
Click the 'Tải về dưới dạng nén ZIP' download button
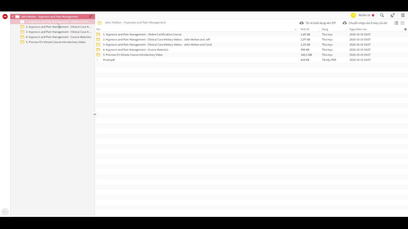(317, 23)
